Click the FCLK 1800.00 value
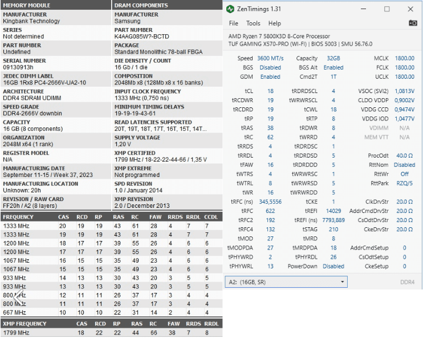The image size is (423, 338). [x=404, y=67]
